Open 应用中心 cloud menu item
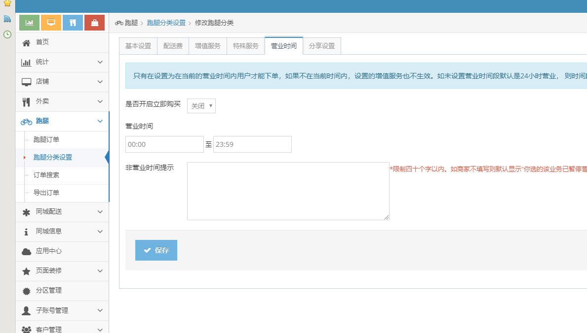This screenshot has width=587, height=333. [49, 251]
